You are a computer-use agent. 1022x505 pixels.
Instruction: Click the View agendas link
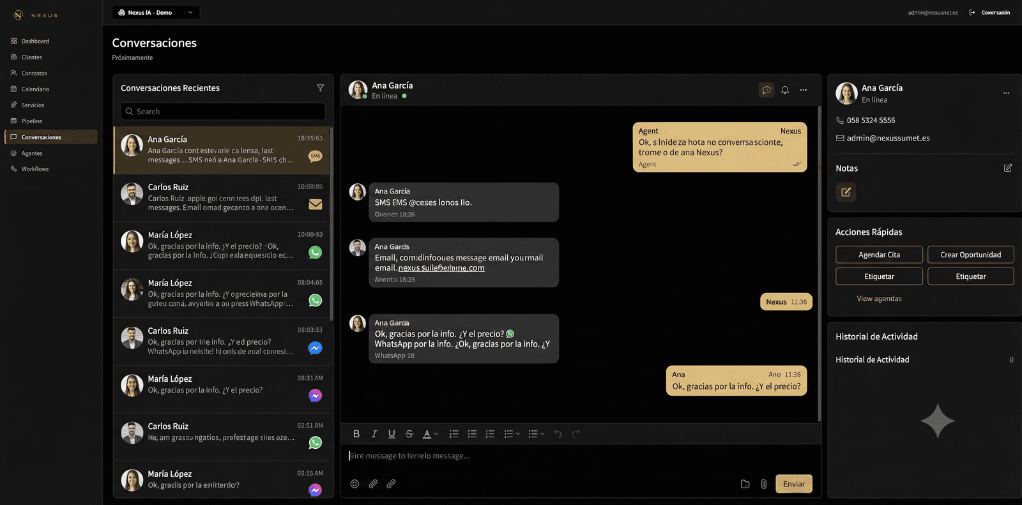tap(879, 298)
